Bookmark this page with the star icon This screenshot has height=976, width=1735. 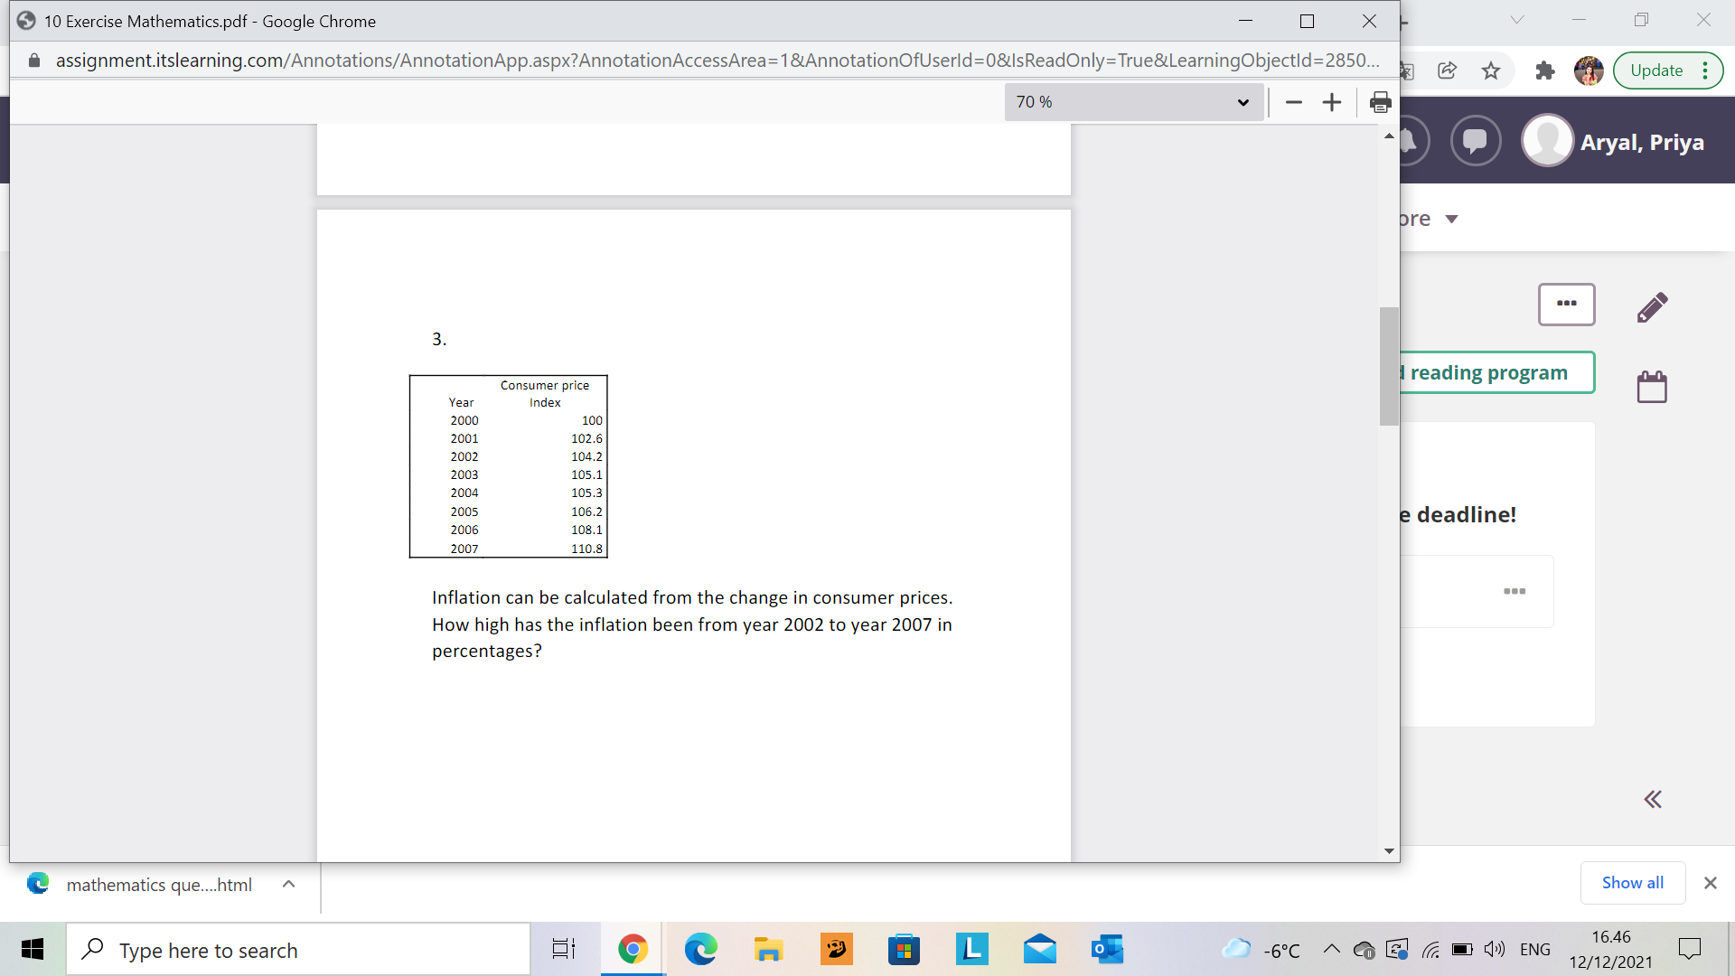1491,70
